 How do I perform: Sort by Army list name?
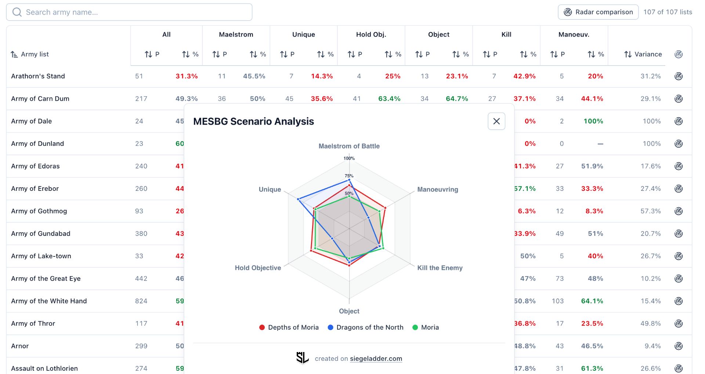click(30, 54)
